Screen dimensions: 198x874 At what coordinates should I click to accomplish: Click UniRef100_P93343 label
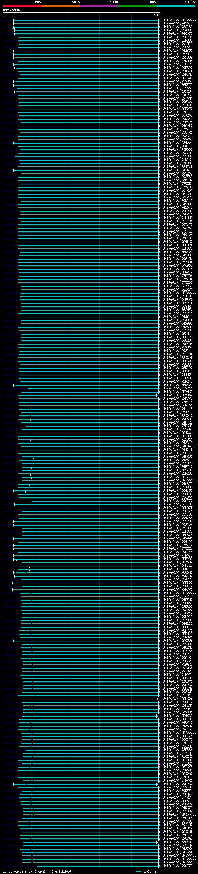(178, 136)
